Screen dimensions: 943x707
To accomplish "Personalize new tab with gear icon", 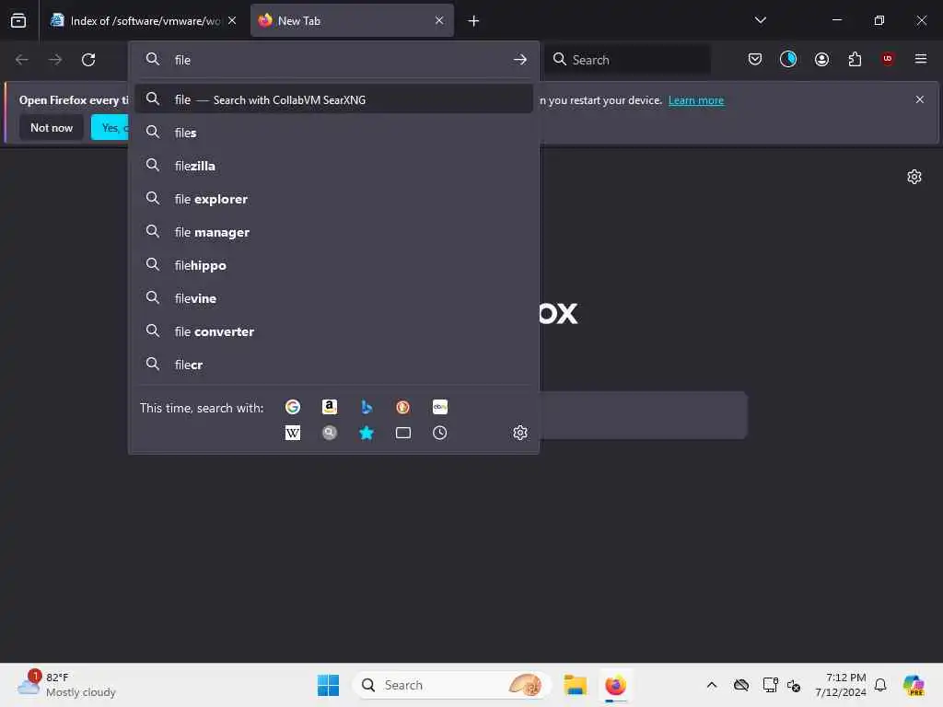I will [x=914, y=177].
